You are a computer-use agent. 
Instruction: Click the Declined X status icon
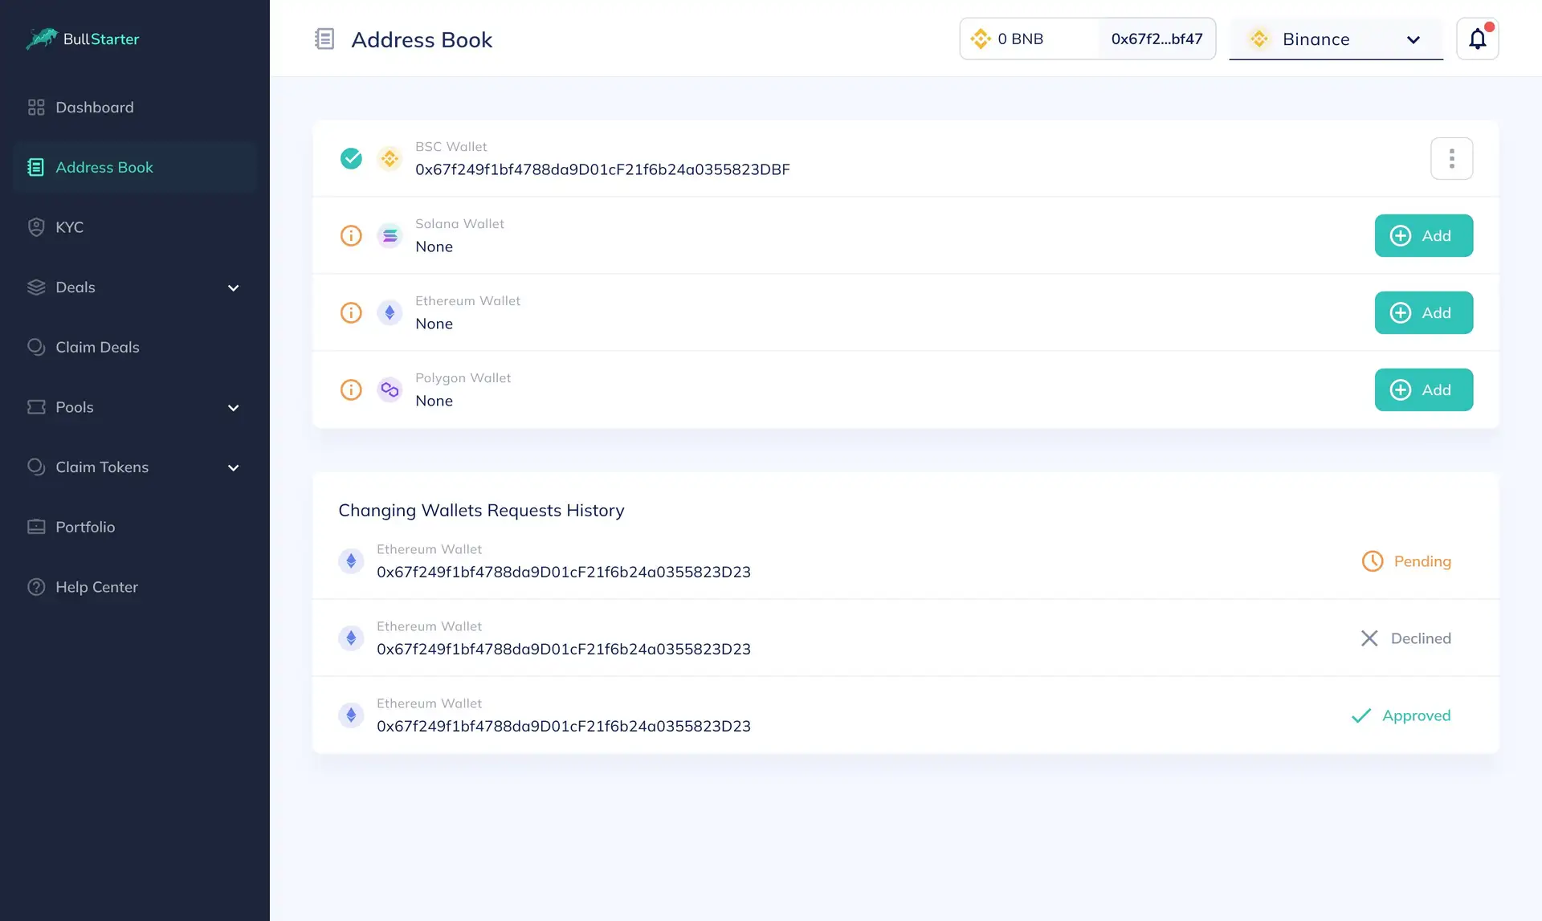(1369, 638)
